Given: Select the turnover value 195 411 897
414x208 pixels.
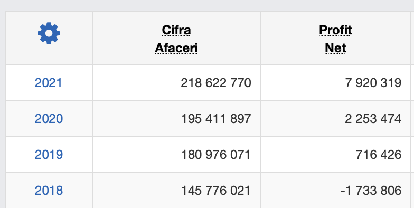Looking at the screenshot, I should [x=215, y=119].
